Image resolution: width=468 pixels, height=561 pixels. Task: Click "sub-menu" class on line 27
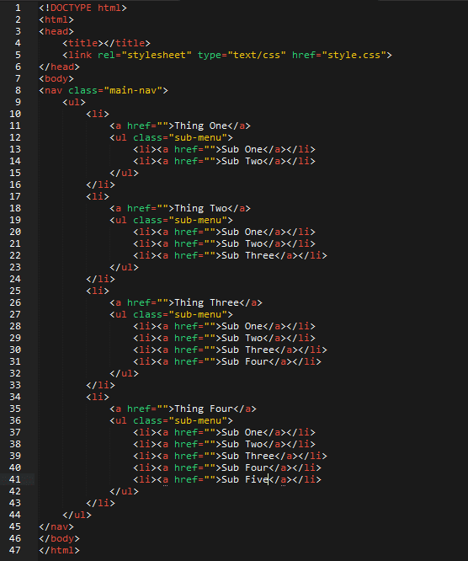click(x=198, y=314)
